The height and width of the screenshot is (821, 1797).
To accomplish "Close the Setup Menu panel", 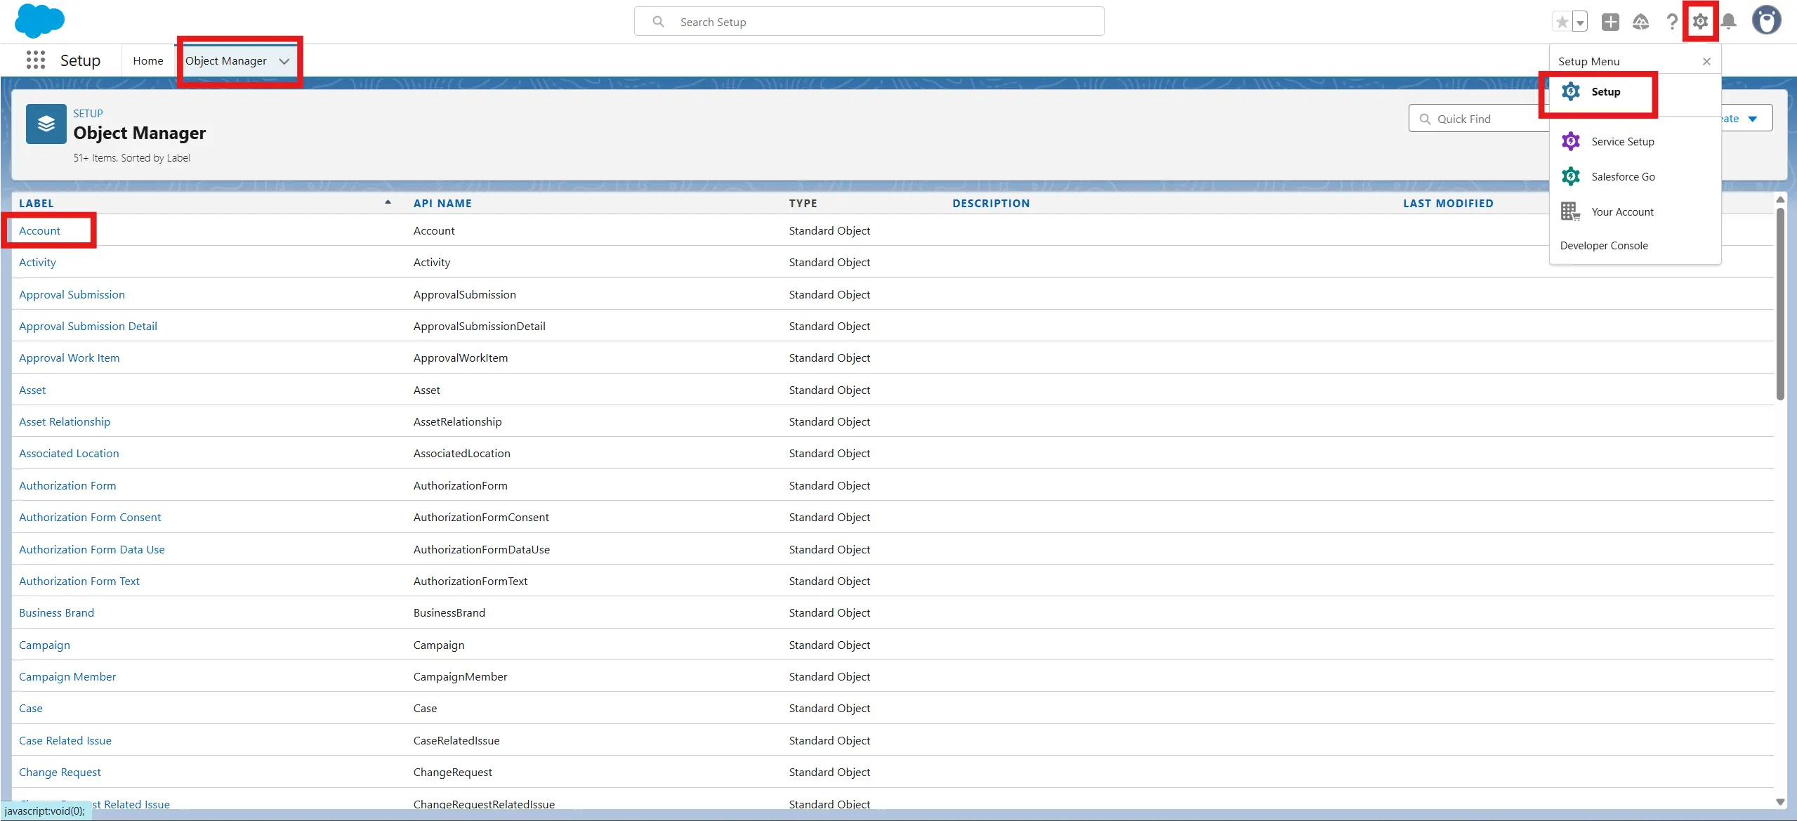I will pos(1706,62).
